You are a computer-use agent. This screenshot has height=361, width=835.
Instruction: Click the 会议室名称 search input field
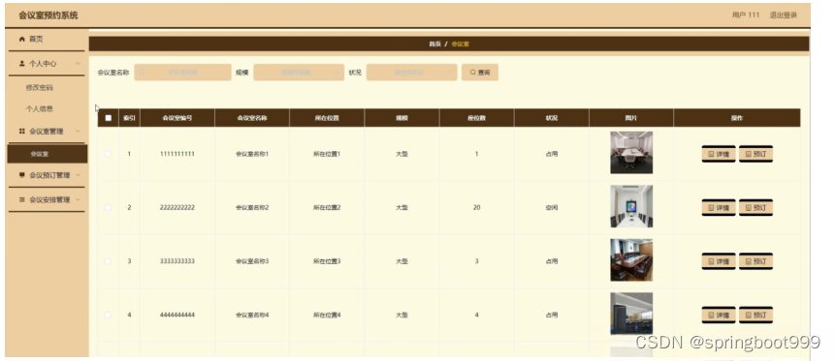182,73
